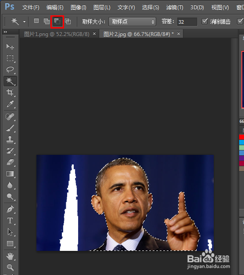Open the 文字(Y) menu
The height and width of the screenshot is (275, 244).
[x=126, y=7]
